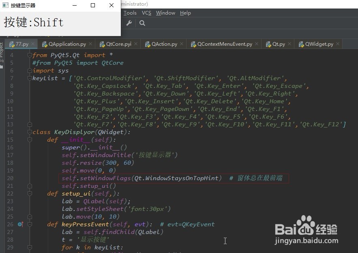Image resolution: width=358 pixels, height=253 pixels.
Task: Click the fold end marker at line 13
Action: click(x=30, y=124)
